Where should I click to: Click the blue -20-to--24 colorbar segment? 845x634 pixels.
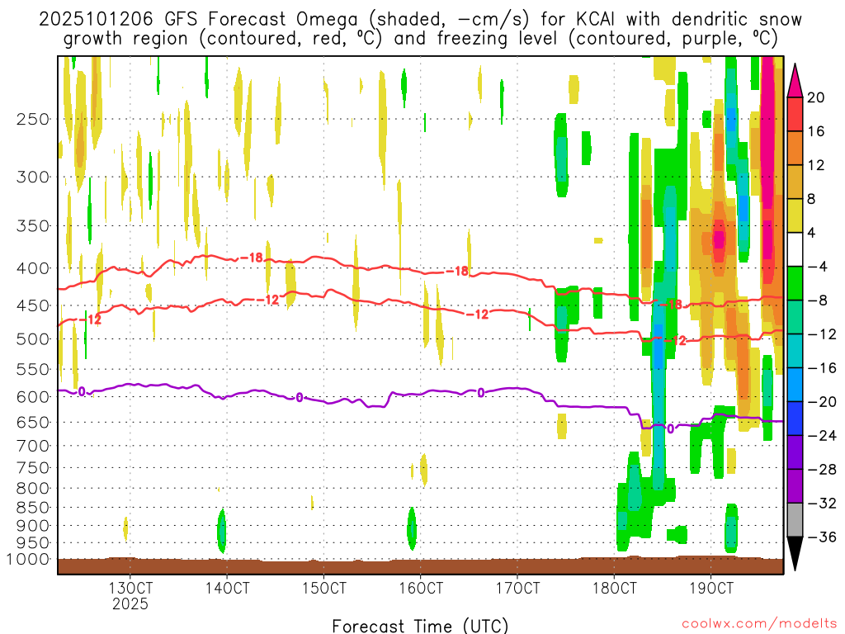point(795,419)
